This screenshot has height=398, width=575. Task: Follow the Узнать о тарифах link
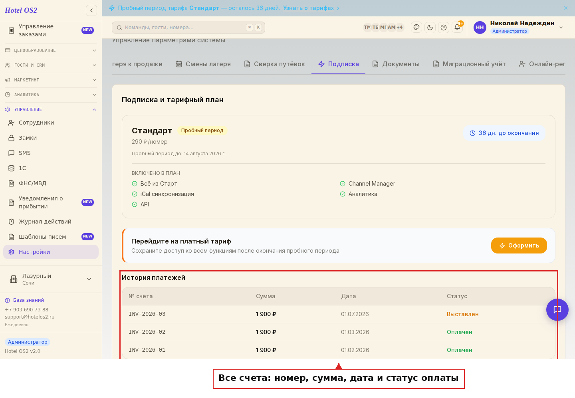point(308,8)
